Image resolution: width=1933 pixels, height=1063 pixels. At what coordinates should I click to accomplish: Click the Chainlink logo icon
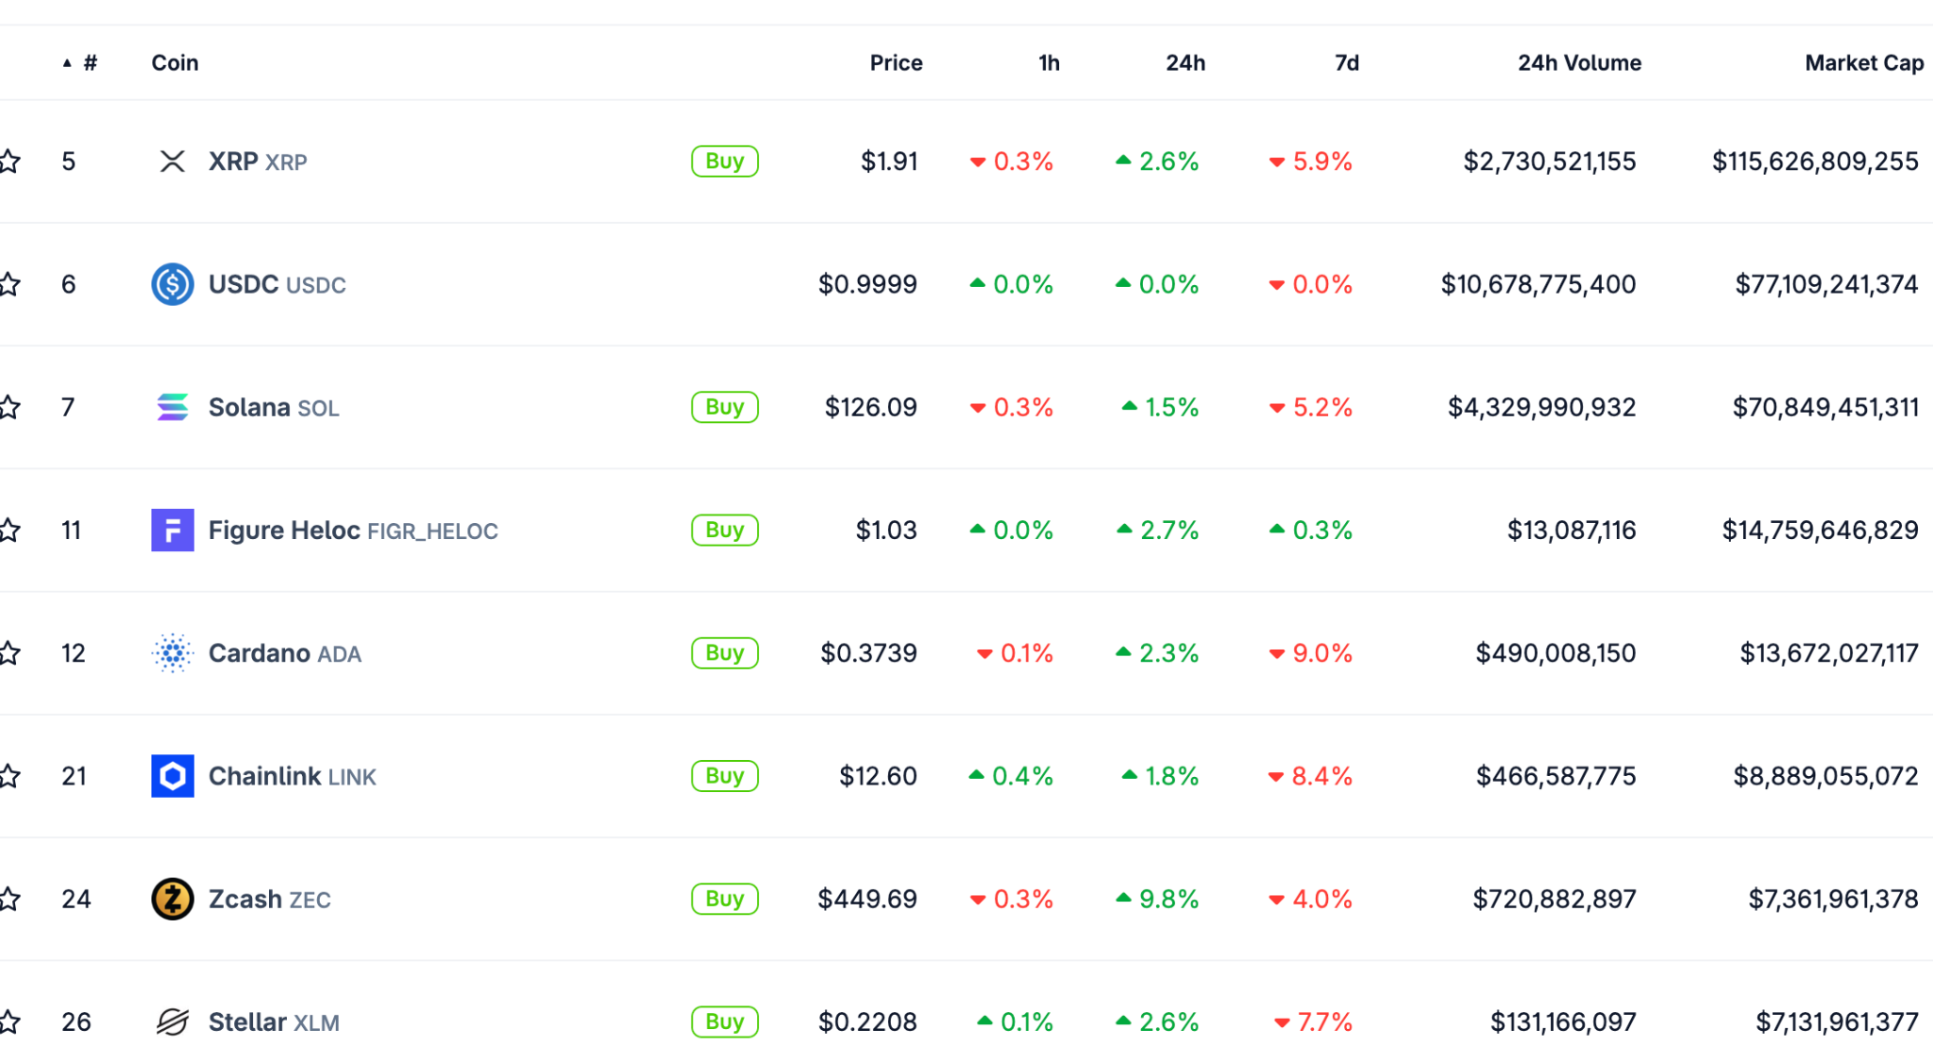[x=172, y=776]
